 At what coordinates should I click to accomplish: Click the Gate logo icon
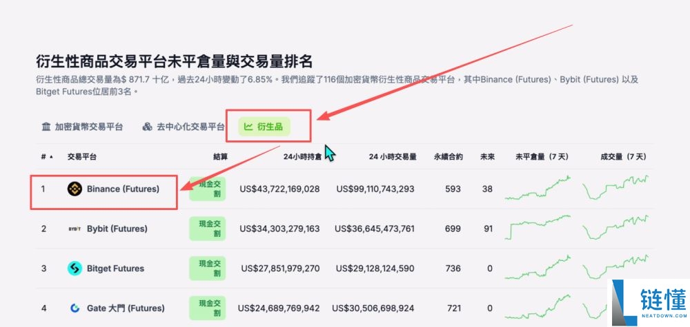[75, 308]
